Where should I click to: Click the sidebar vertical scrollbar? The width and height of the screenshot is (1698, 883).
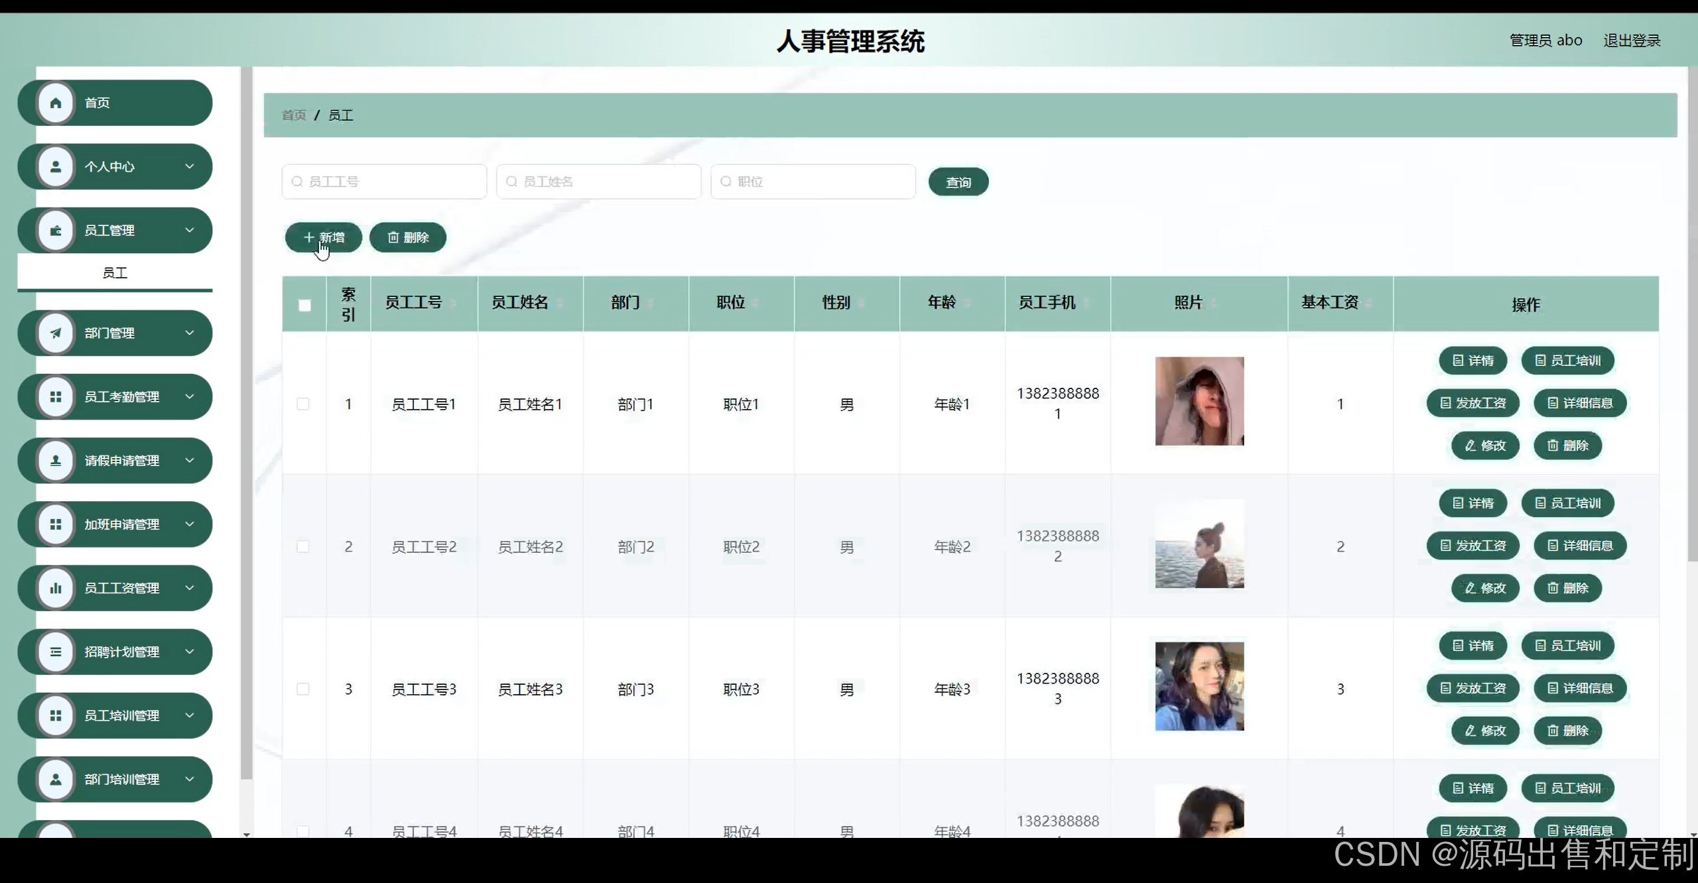[246, 424]
